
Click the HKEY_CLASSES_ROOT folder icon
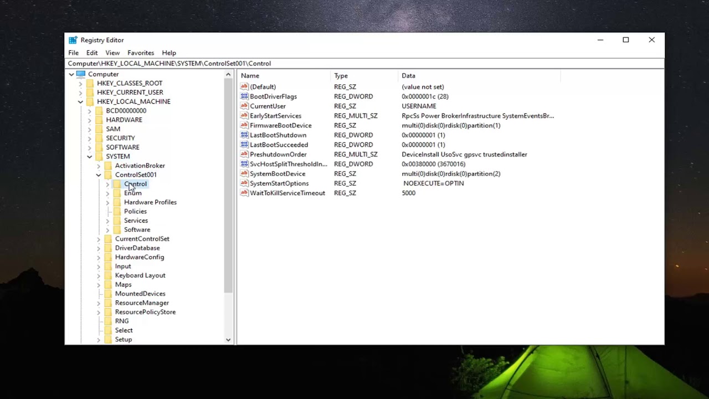coord(90,83)
